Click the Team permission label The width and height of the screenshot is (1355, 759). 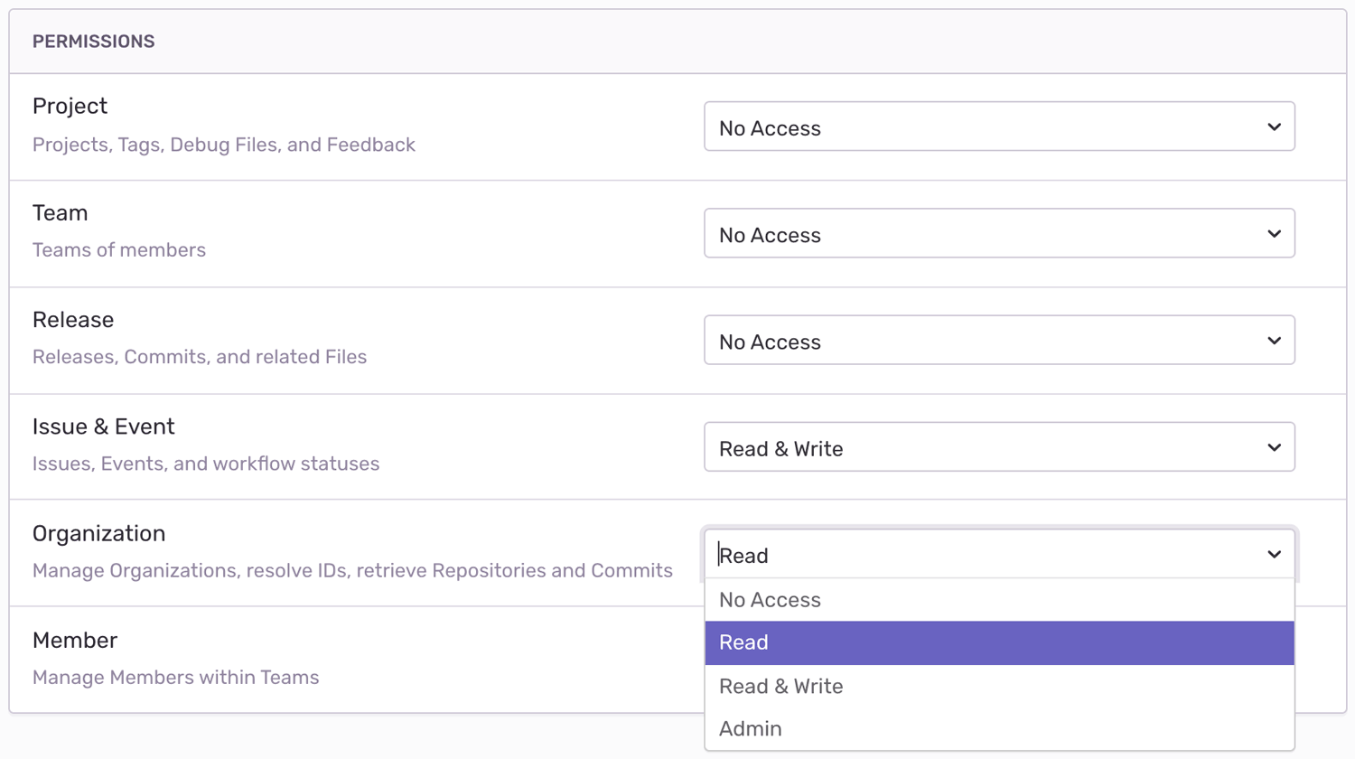pos(60,213)
